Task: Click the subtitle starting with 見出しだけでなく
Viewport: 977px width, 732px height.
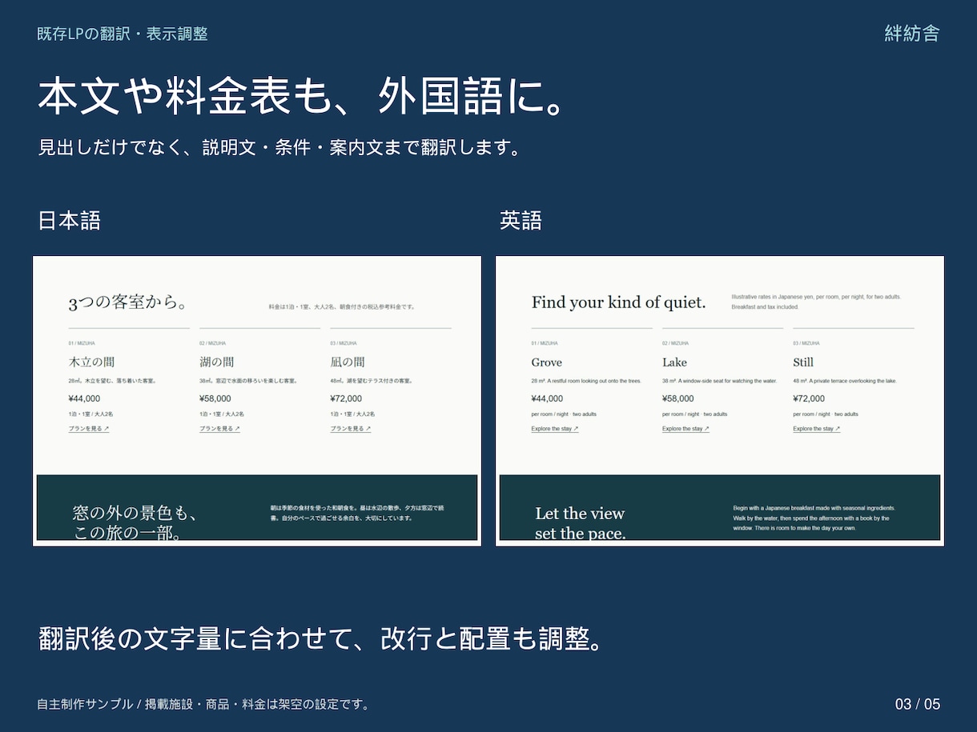Action: click(x=279, y=148)
